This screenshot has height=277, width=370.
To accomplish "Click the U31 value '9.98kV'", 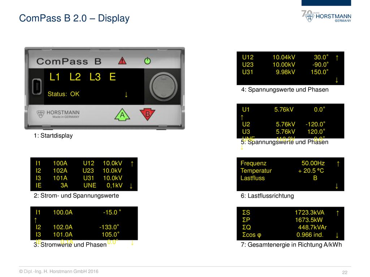I will point(285,72).
